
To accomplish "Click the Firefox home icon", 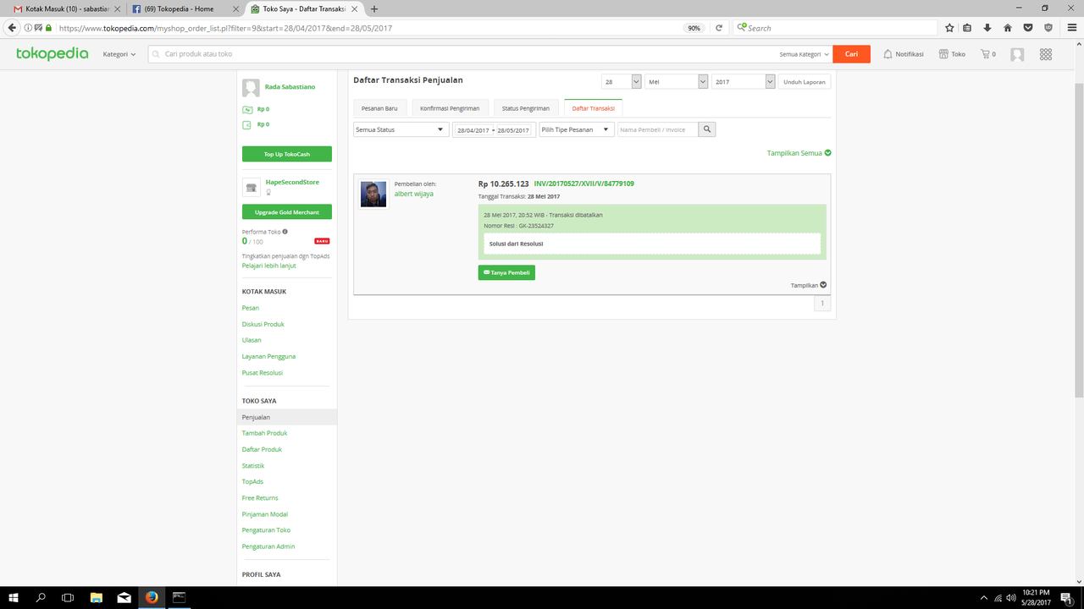I will 1008,28.
